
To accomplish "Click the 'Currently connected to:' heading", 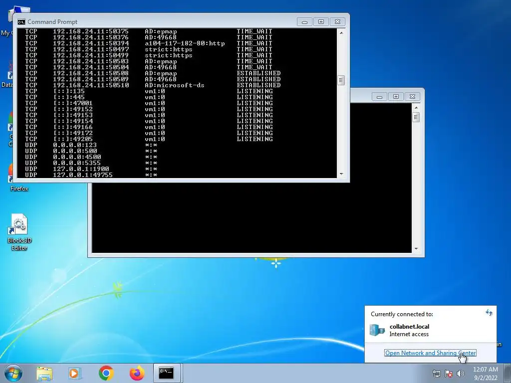I will [402, 314].
